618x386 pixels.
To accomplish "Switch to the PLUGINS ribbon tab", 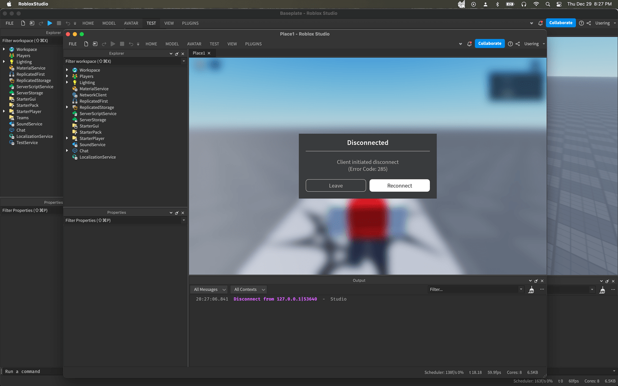I will pos(253,44).
